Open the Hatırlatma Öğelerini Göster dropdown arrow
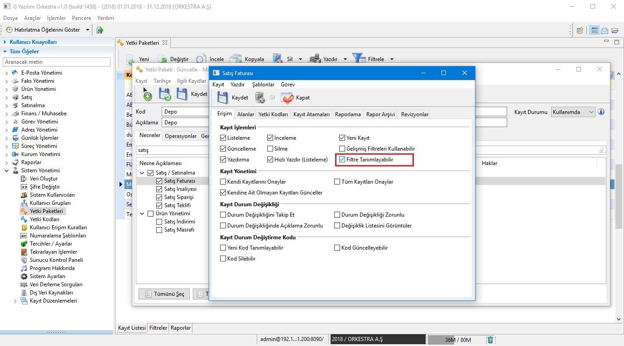Image resolution: width=624 pixels, height=346 pixels. click(88, 30)
